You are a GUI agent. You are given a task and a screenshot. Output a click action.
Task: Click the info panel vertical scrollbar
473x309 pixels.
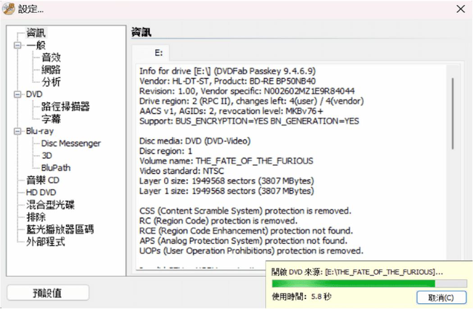(x=452, y=113)
